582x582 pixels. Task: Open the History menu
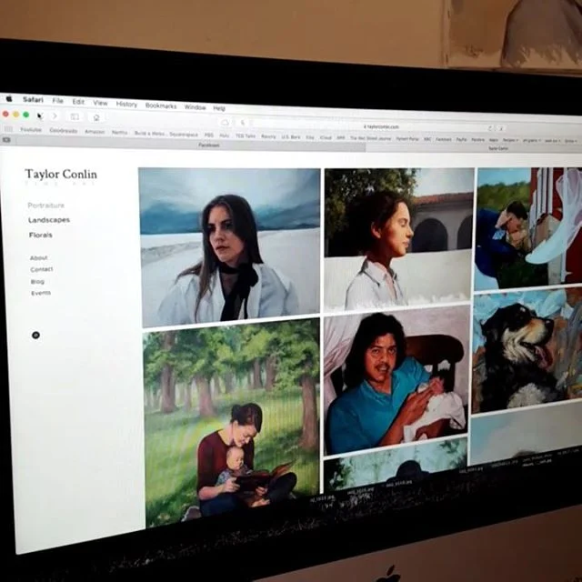point(126,105)
